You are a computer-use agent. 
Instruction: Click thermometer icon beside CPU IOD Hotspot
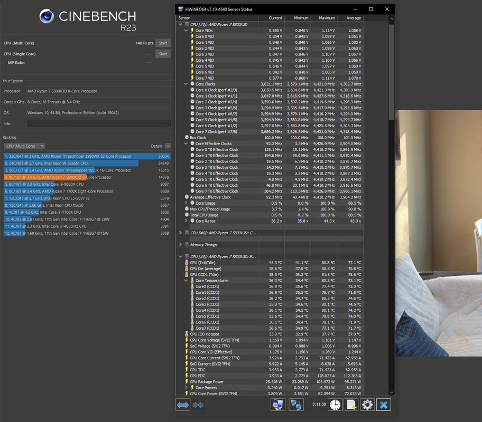click(x=187, y=334)
